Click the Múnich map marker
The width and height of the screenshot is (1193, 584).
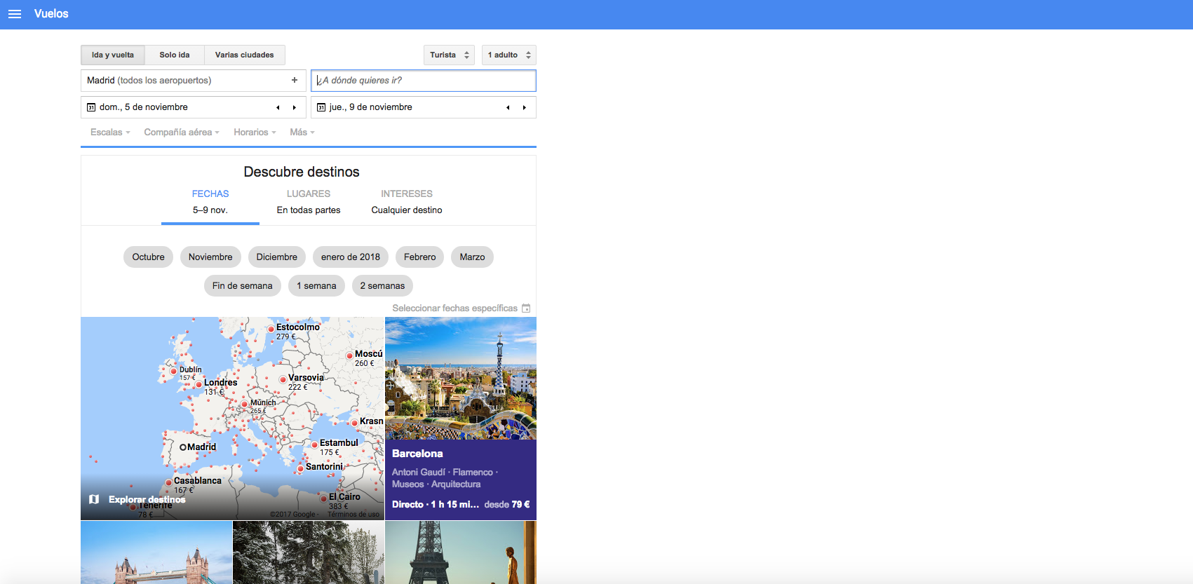[245, 404]
